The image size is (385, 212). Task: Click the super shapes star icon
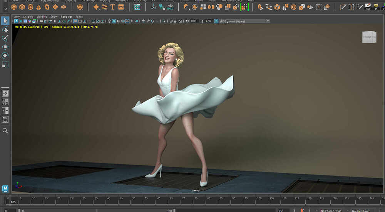(x=96, y=7)
